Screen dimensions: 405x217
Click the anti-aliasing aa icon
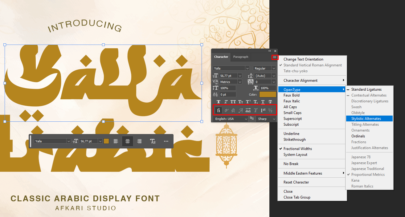coord(252,118)
